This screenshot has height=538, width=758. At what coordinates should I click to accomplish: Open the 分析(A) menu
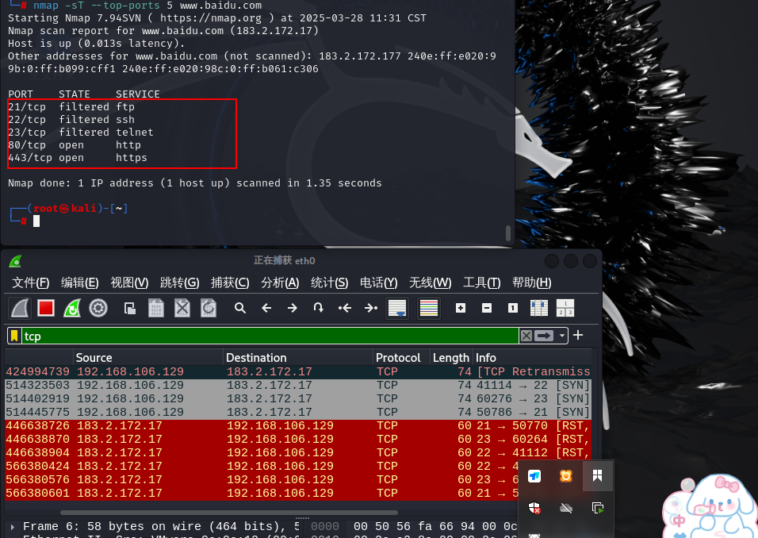pos(280,282)
